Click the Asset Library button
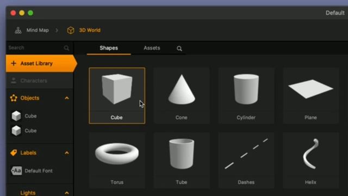Viewport: 348px width, 196px height. (41, 64)
